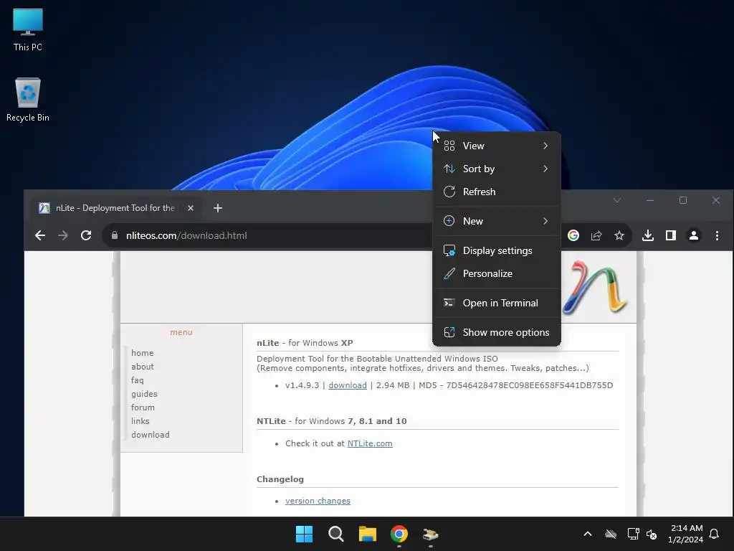Open forum in site menu
Image resolution: width=734 pixels, height=551 pixels.
tap(143, 408)
